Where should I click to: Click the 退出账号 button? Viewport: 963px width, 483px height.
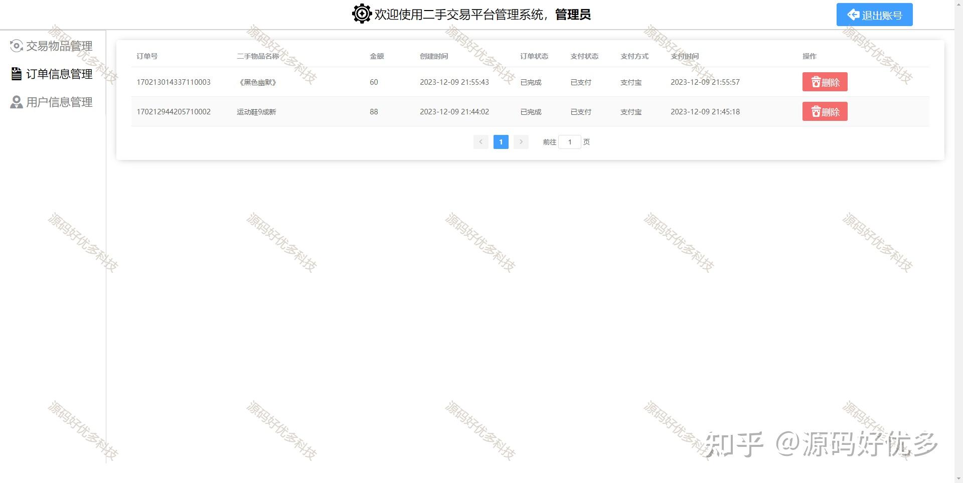(874, 15)
